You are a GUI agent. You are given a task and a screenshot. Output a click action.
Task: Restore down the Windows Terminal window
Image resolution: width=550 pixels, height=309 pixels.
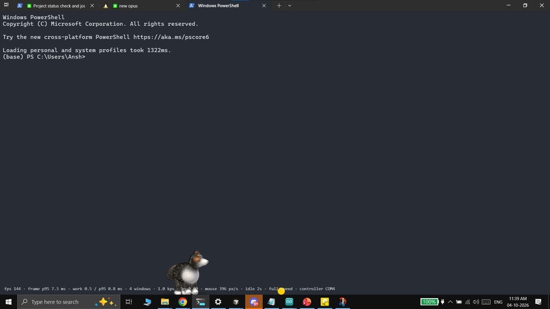pos(525,5)
